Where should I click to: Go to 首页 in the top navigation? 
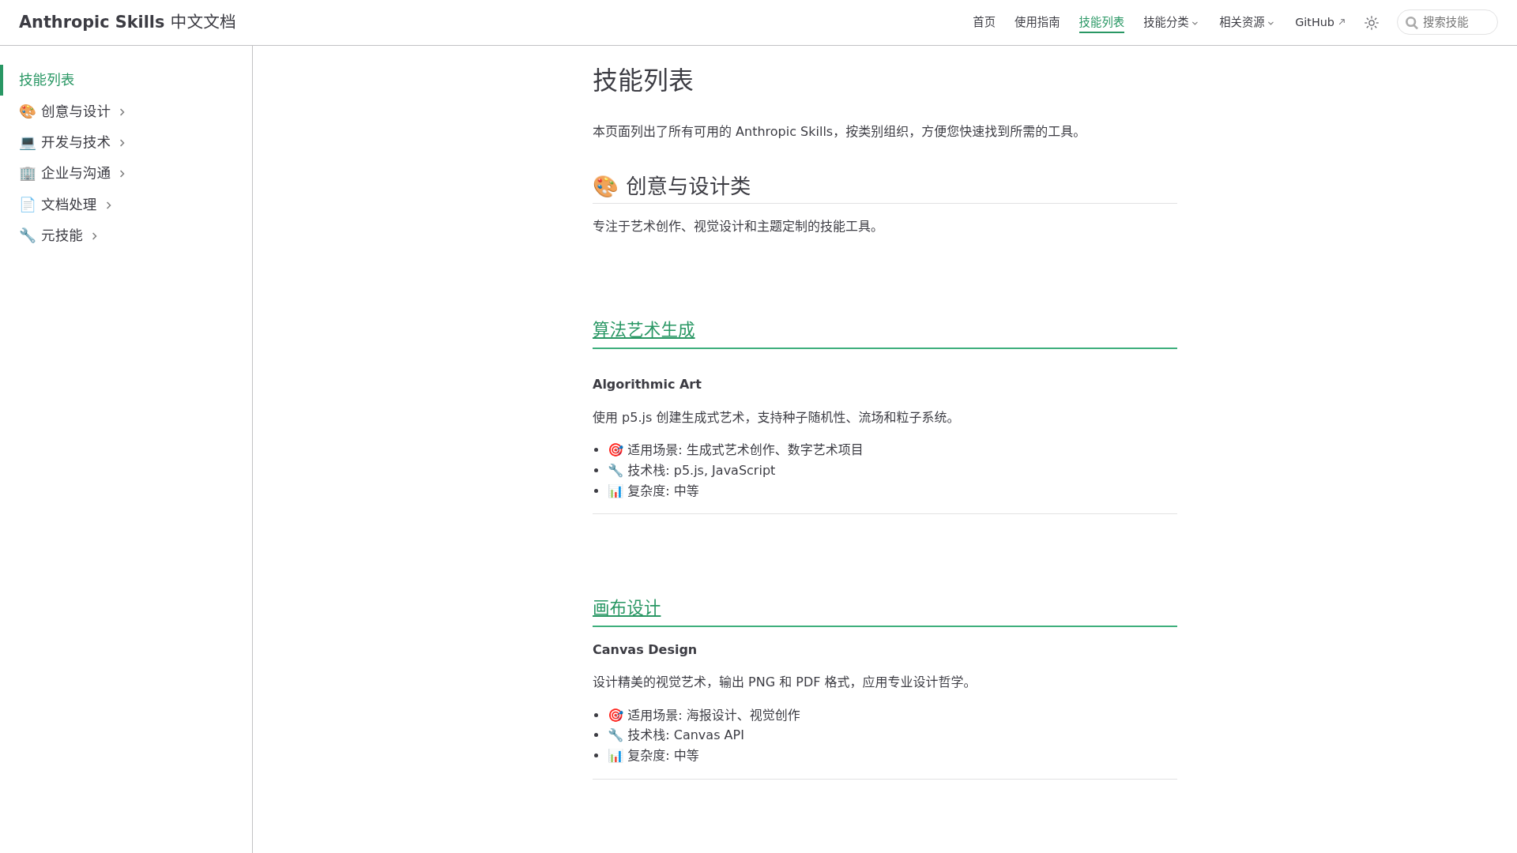coord(984,22)
